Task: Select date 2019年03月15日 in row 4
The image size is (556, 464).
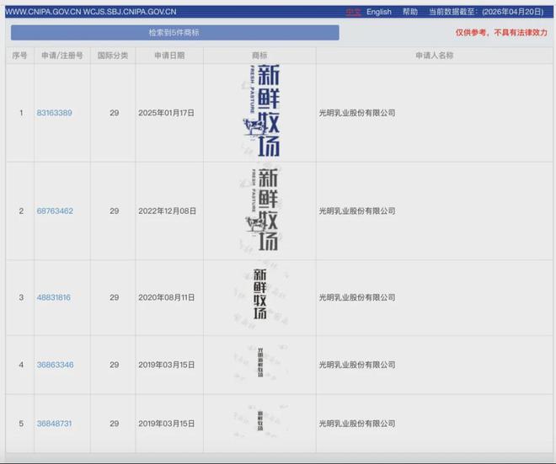Action: [166, 365]
